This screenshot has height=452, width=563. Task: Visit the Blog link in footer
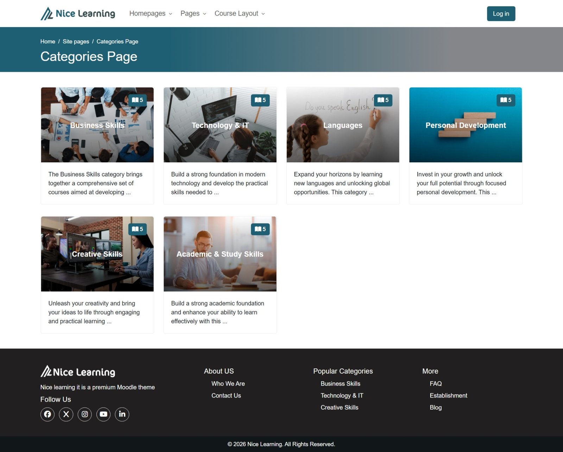click(436, 407)
